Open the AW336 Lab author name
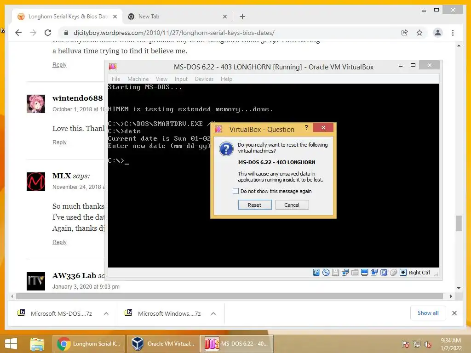Viewport: 471px width, 353px height. click(x=74, y=276)
